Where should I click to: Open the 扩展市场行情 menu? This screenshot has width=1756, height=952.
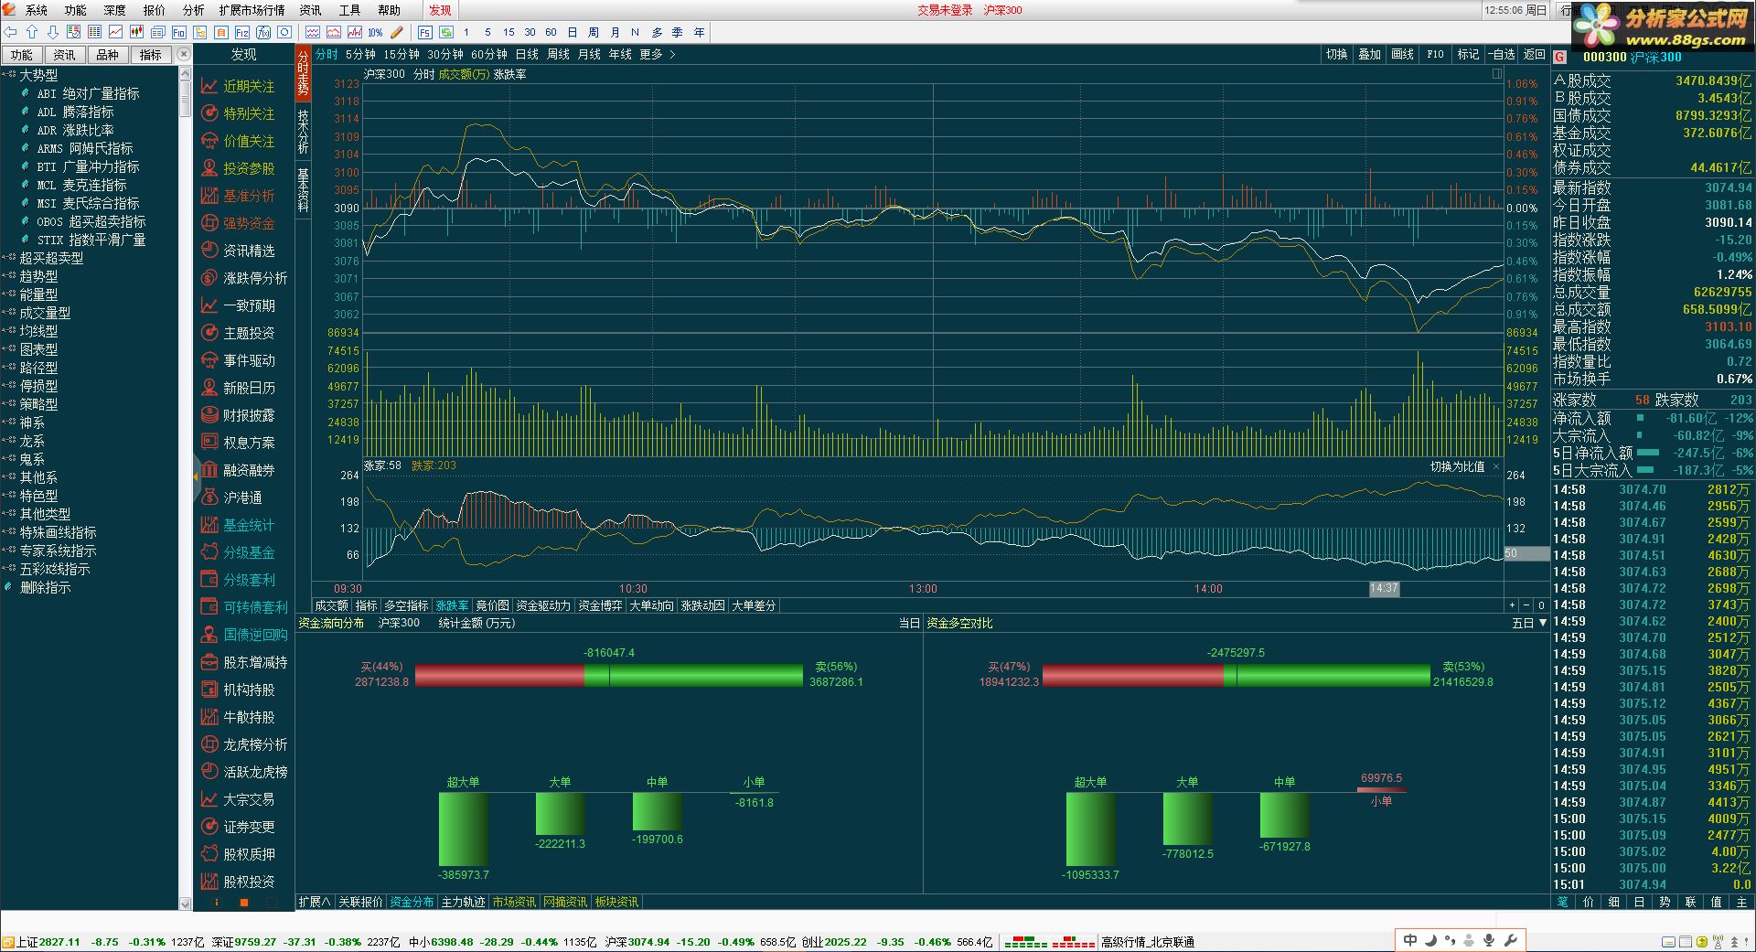pyautogui.click(x=252, y=10)
